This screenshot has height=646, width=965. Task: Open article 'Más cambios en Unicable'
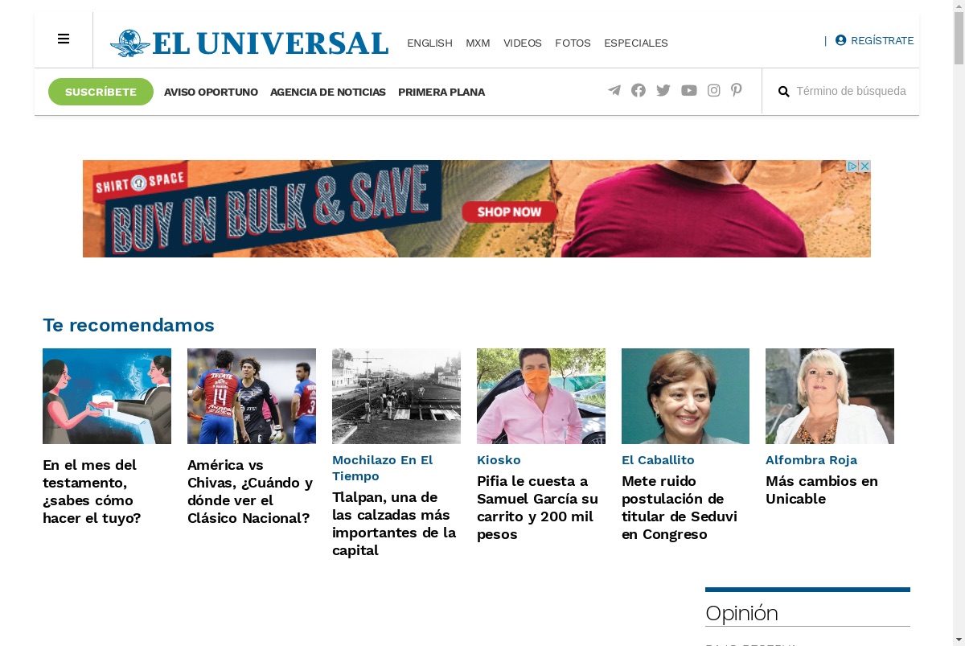(x=822, y=490)
